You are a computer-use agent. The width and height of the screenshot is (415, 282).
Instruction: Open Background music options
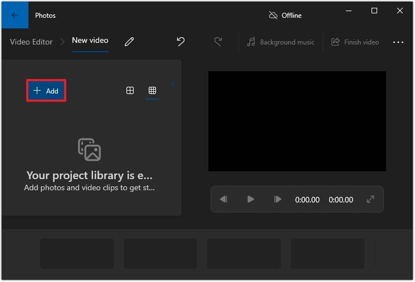[281, 42]
